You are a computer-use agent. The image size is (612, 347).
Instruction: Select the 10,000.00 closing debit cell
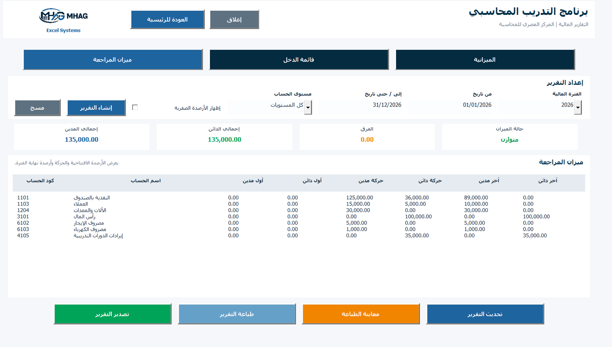click(476, 204)
